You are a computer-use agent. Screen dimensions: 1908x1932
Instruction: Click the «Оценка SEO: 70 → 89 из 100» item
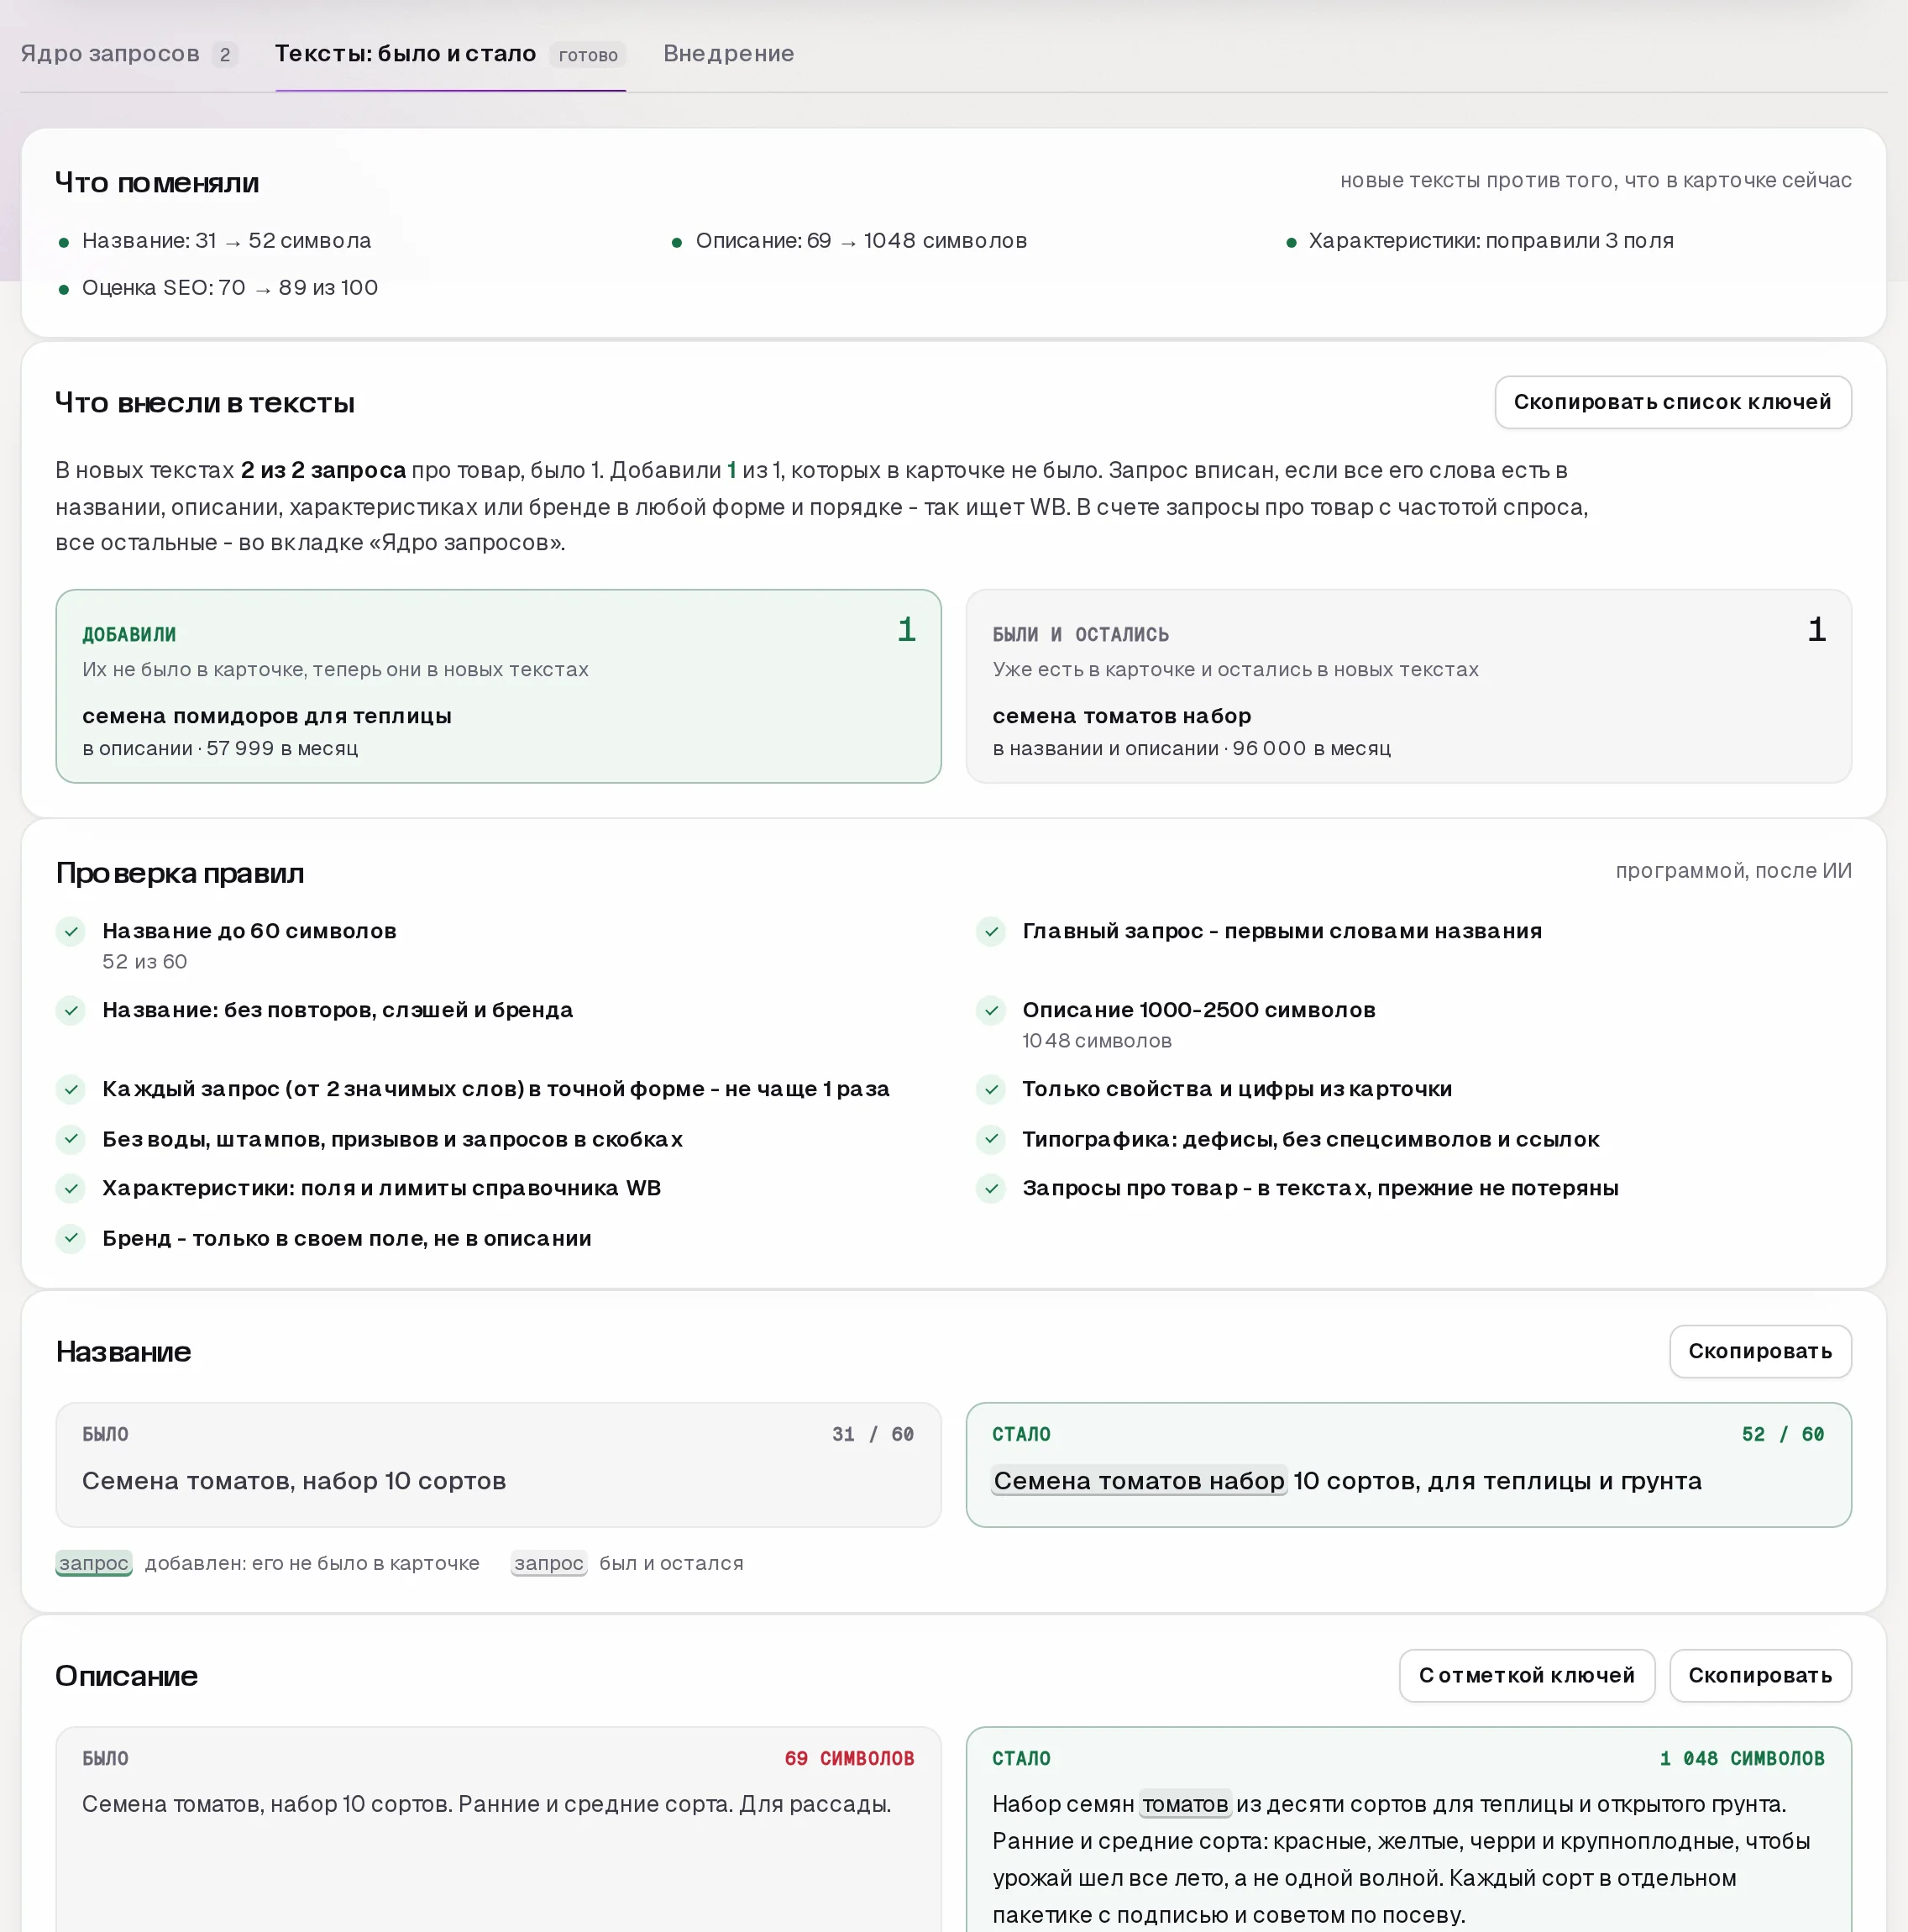(x=218, y=288)
